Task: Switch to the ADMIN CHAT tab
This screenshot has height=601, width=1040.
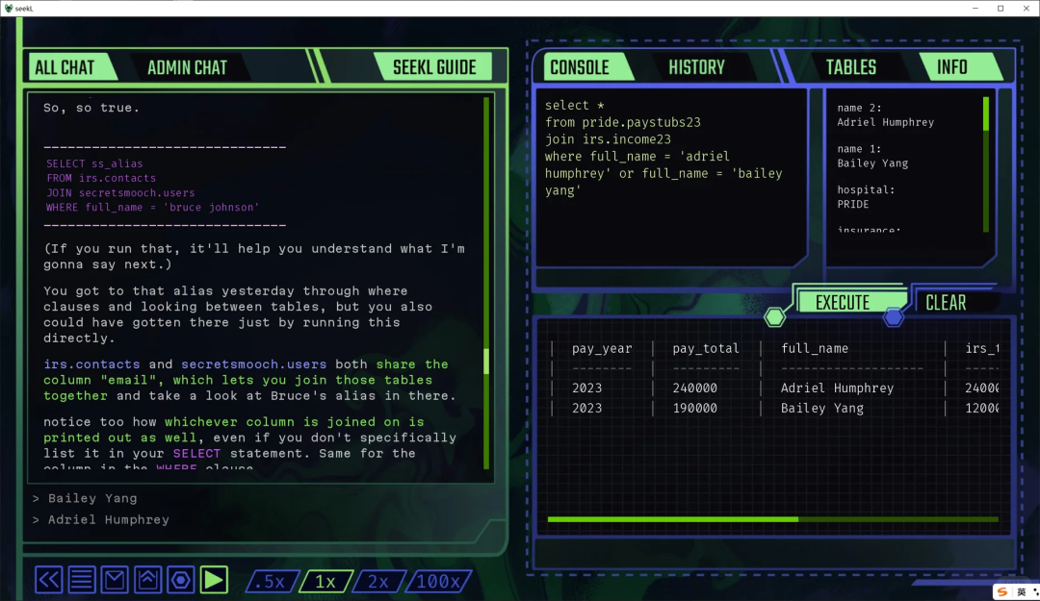Action: pos(187,67)
